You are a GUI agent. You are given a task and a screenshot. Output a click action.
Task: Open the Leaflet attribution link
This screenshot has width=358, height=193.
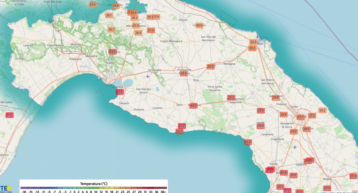(x=323, y=192)
